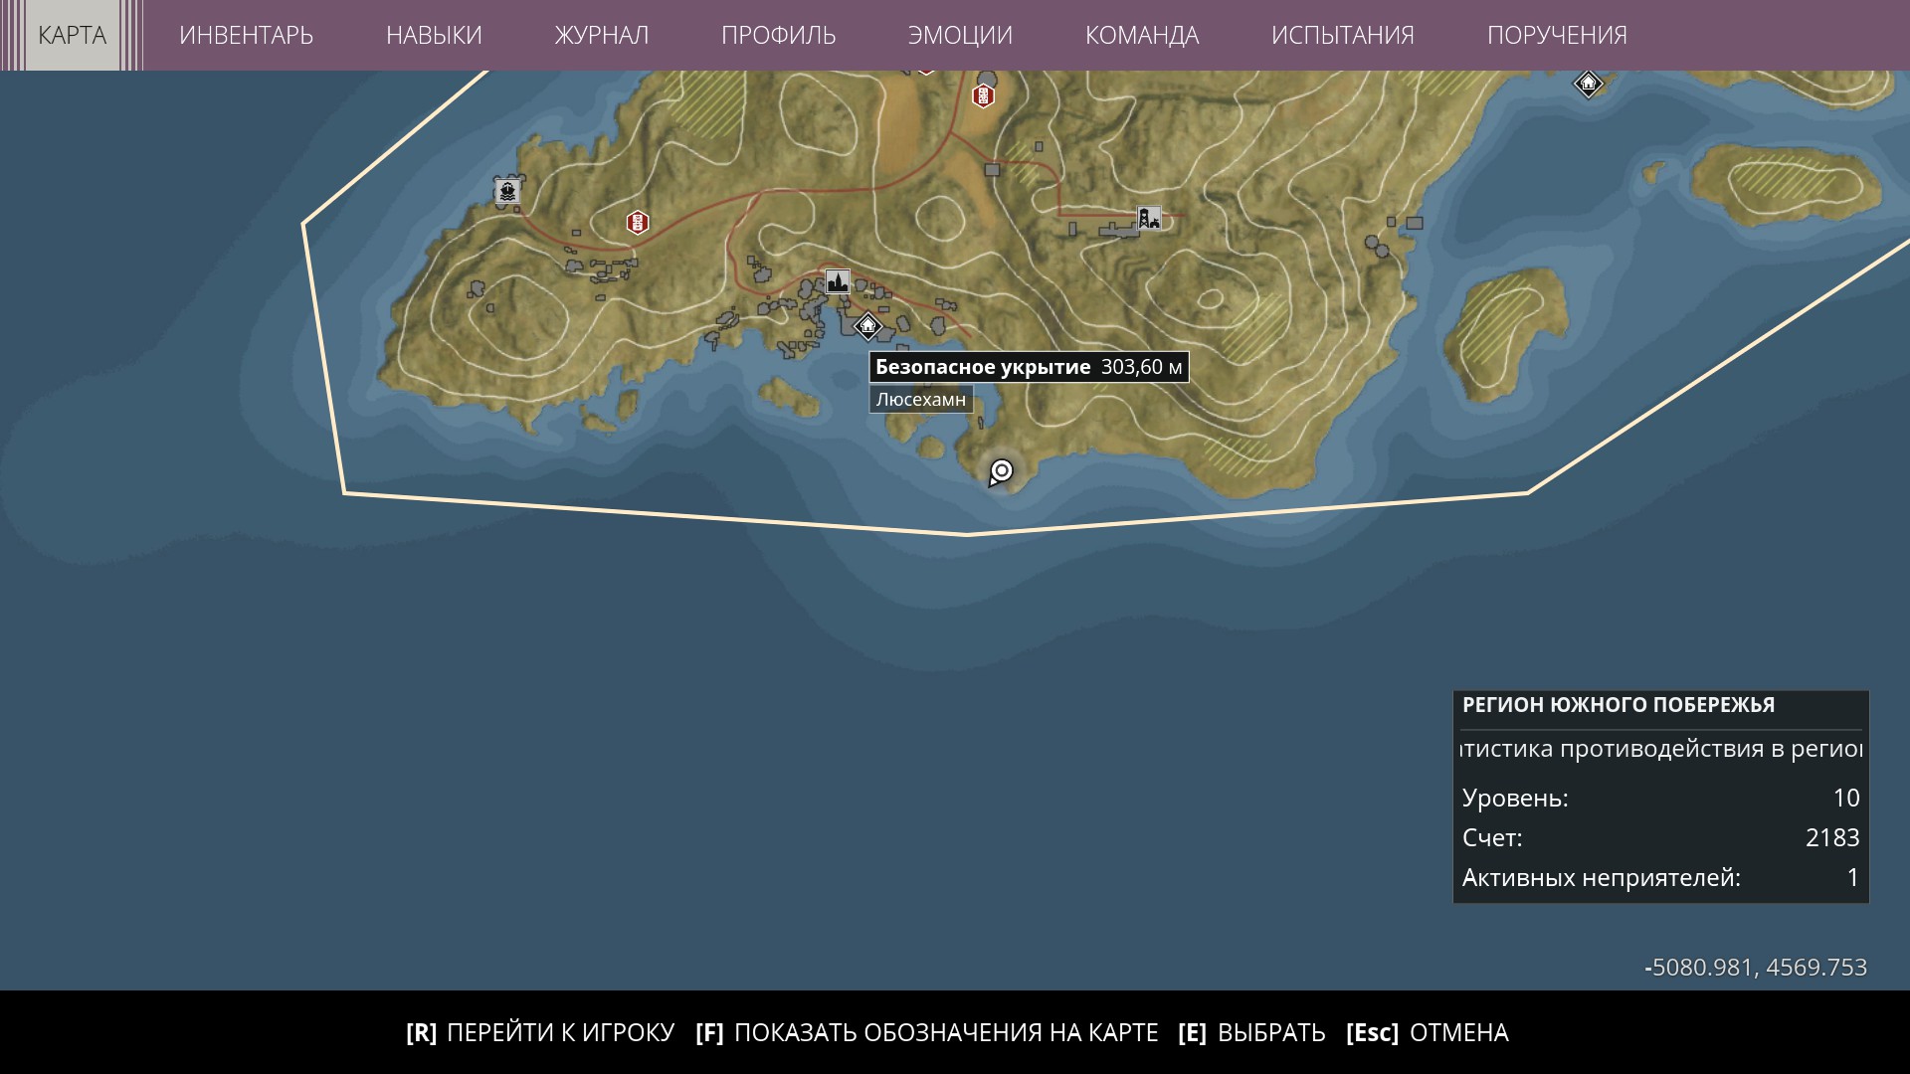Click [F] ПОКАЗАТЬ ОБОЗНАЧЕНИЯ НА КАРТЕ

tap(927, 1032)
